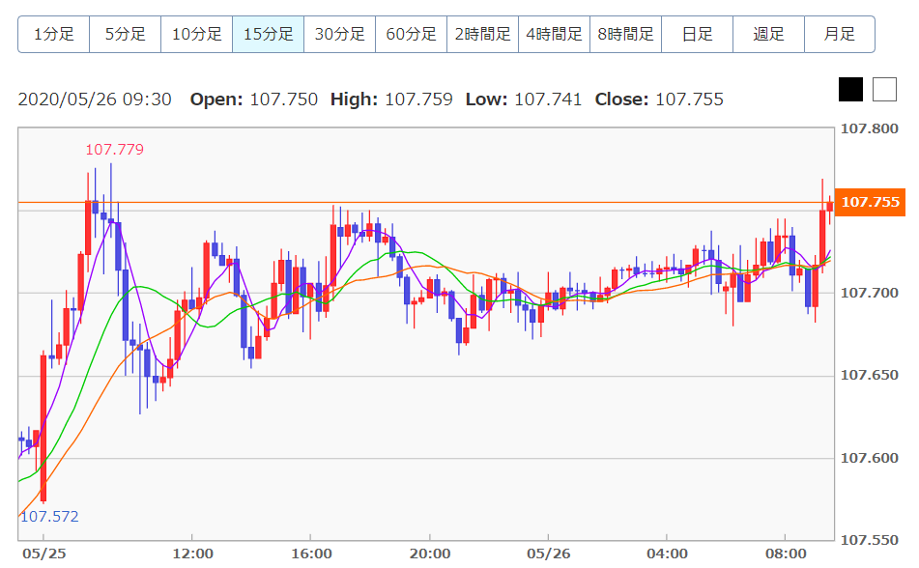Click the 04:00 time axis label
Viewport: 919px width, 568px height.
pyautogui.click(x=667, y=554)
